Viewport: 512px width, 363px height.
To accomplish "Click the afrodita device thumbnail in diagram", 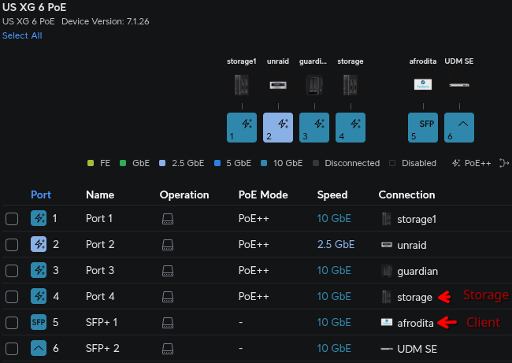I will click(423, 84).
